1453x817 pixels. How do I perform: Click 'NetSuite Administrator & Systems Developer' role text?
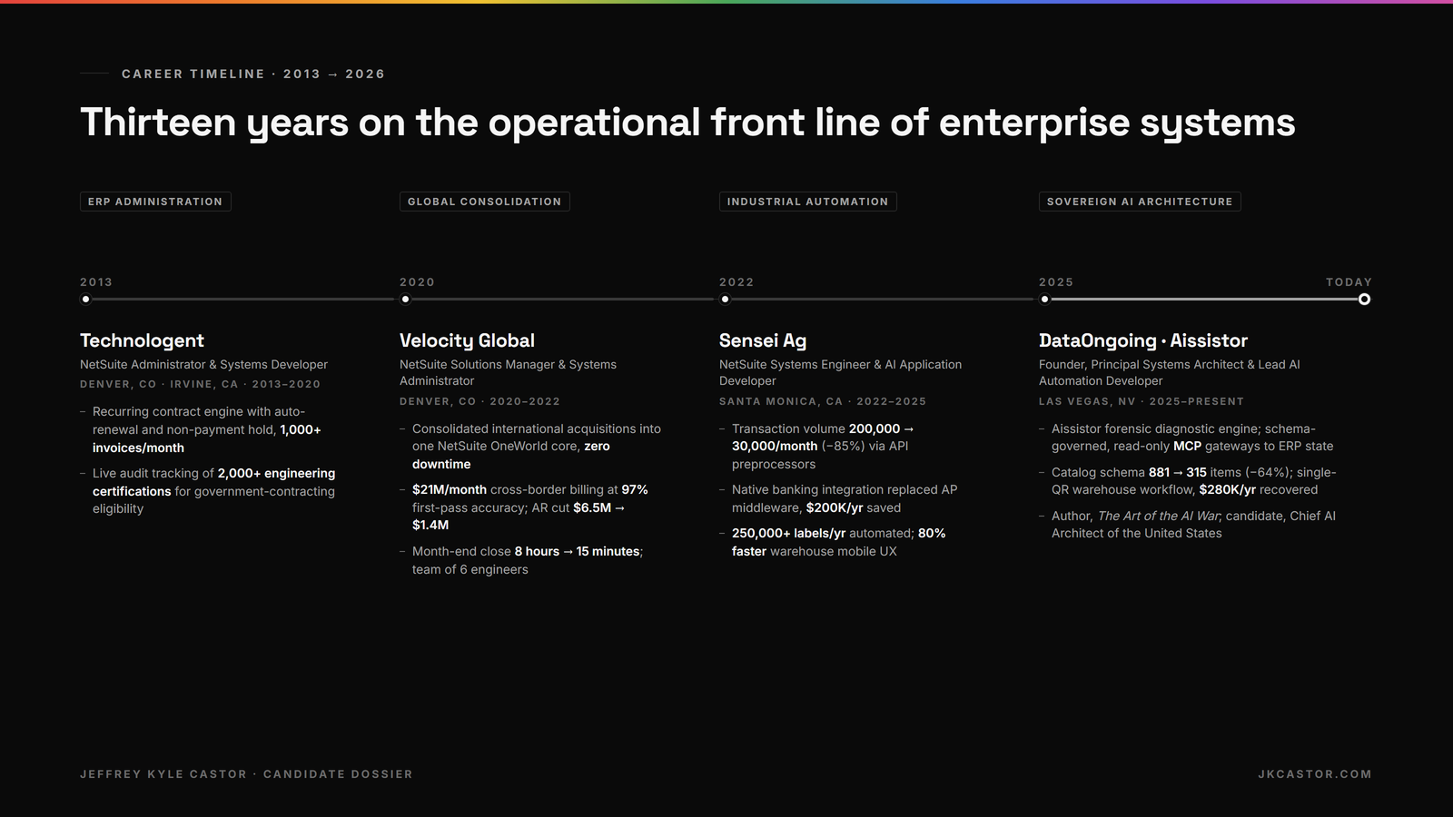coord(203,364)
